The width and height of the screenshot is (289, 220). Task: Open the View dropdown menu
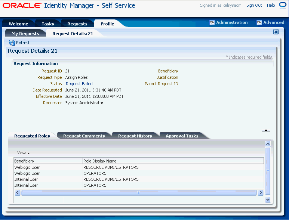tap(24, 153)
